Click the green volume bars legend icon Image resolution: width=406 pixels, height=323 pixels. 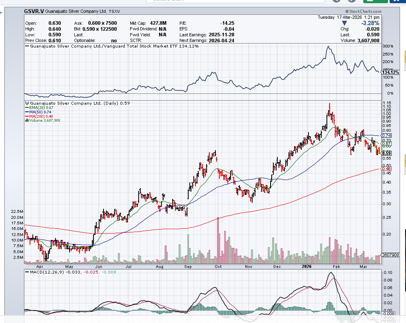(x=27, y=120)
